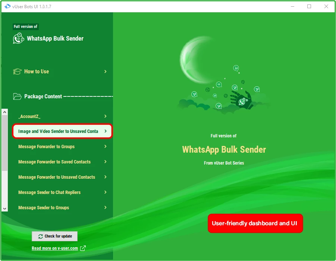The height and width of the screenshot is (261, 336).
Task: Expand the _AccountZ_ chevron arrow
Action: click(106, 116)
